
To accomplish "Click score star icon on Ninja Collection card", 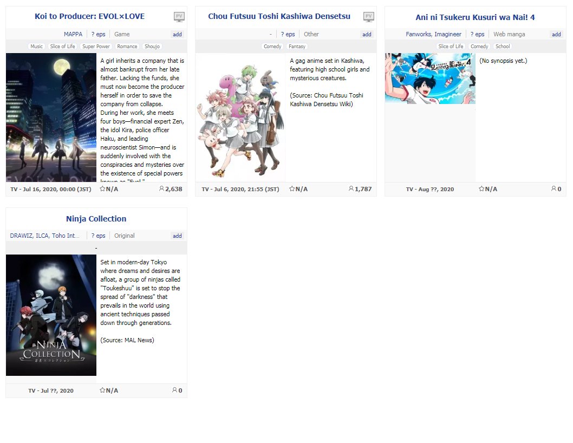I will 103,390.
